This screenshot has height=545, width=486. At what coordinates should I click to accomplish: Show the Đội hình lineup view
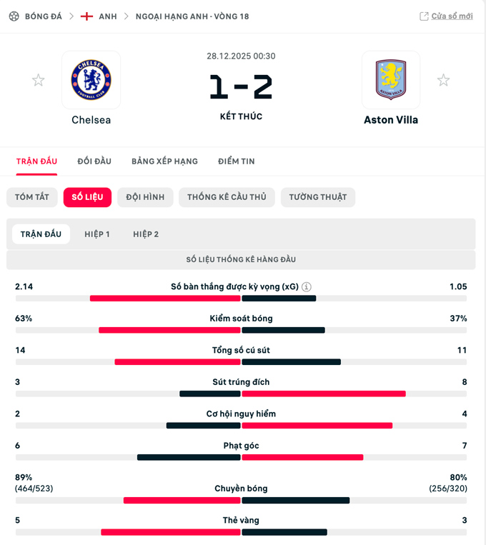(145, 197)
